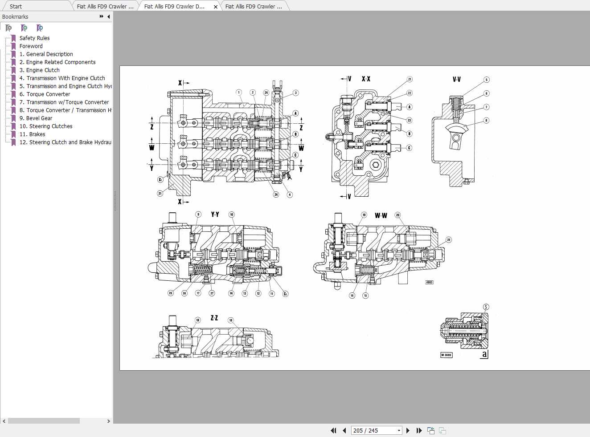Click the bookmark icon beside Safety Rules
Screen dimensions: 590x437
(13, 38)
